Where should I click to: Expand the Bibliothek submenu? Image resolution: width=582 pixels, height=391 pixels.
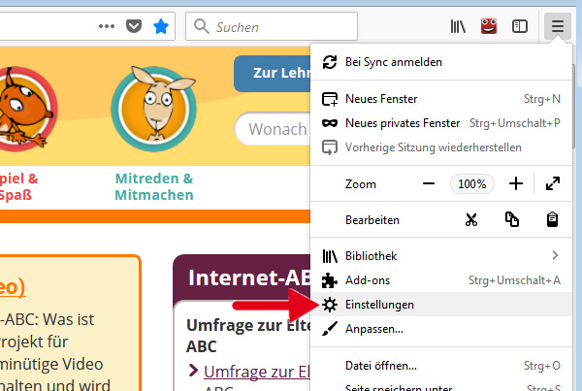pos(555,256)
